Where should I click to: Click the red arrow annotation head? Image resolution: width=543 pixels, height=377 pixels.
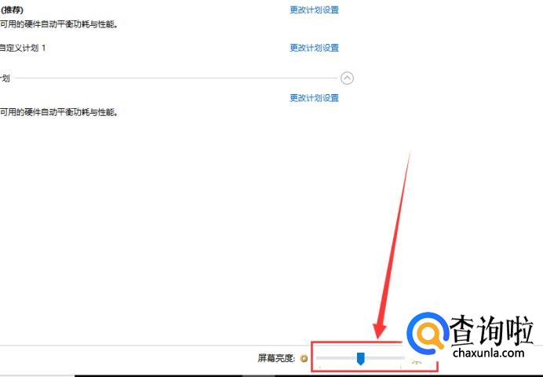point(379,330)
